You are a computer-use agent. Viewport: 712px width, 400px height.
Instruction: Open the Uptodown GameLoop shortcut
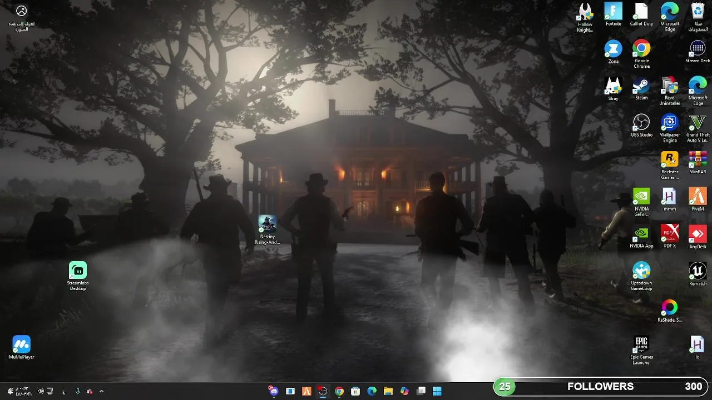641,277
